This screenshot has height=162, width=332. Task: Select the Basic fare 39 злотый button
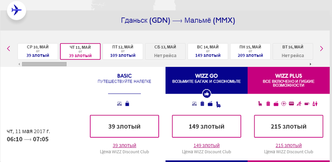(x=124, y=126)
